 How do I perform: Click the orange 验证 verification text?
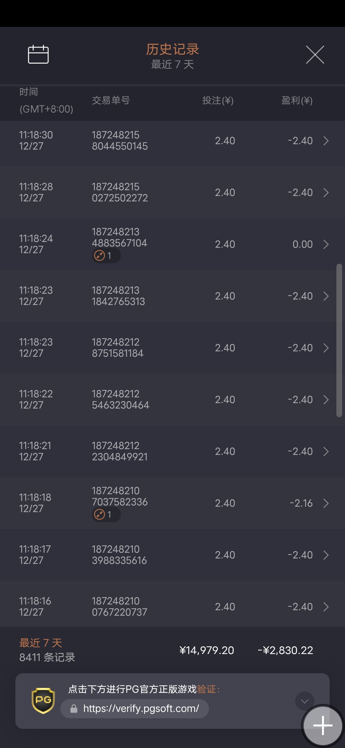point(206,689)
